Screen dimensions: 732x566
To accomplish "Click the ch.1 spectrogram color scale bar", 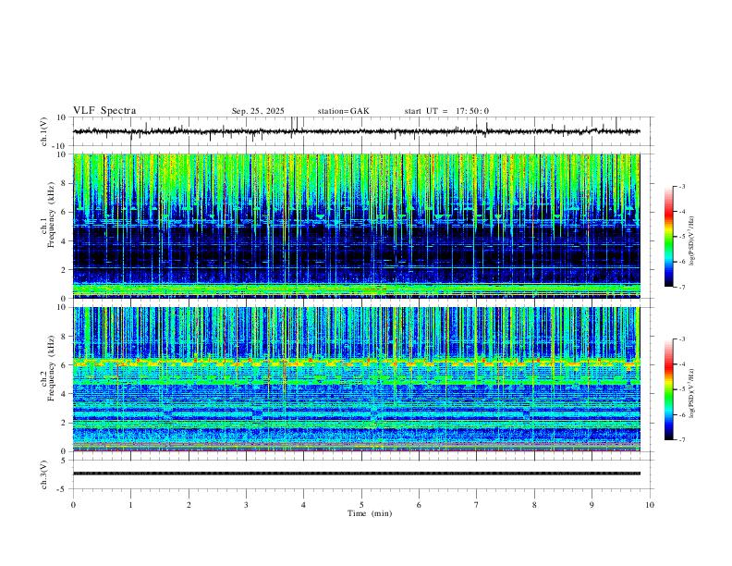I will [668, 237].
